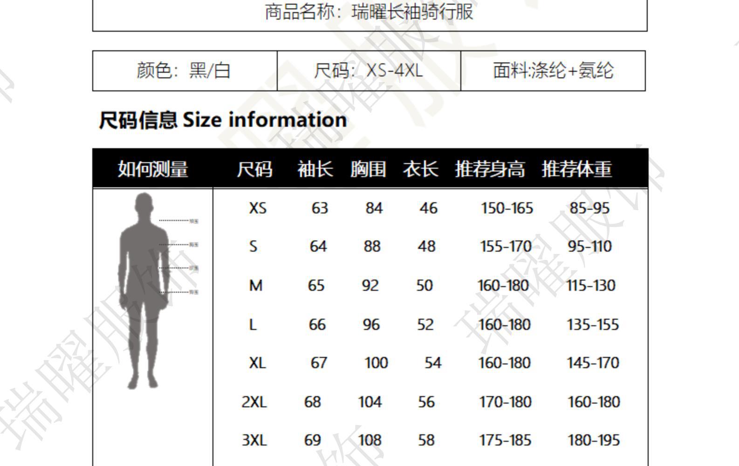Image resolution: width=739 pixels, height=466 pixels.
Task: Click sleeve length 63 in XS row
Action: tap(320, 208)
